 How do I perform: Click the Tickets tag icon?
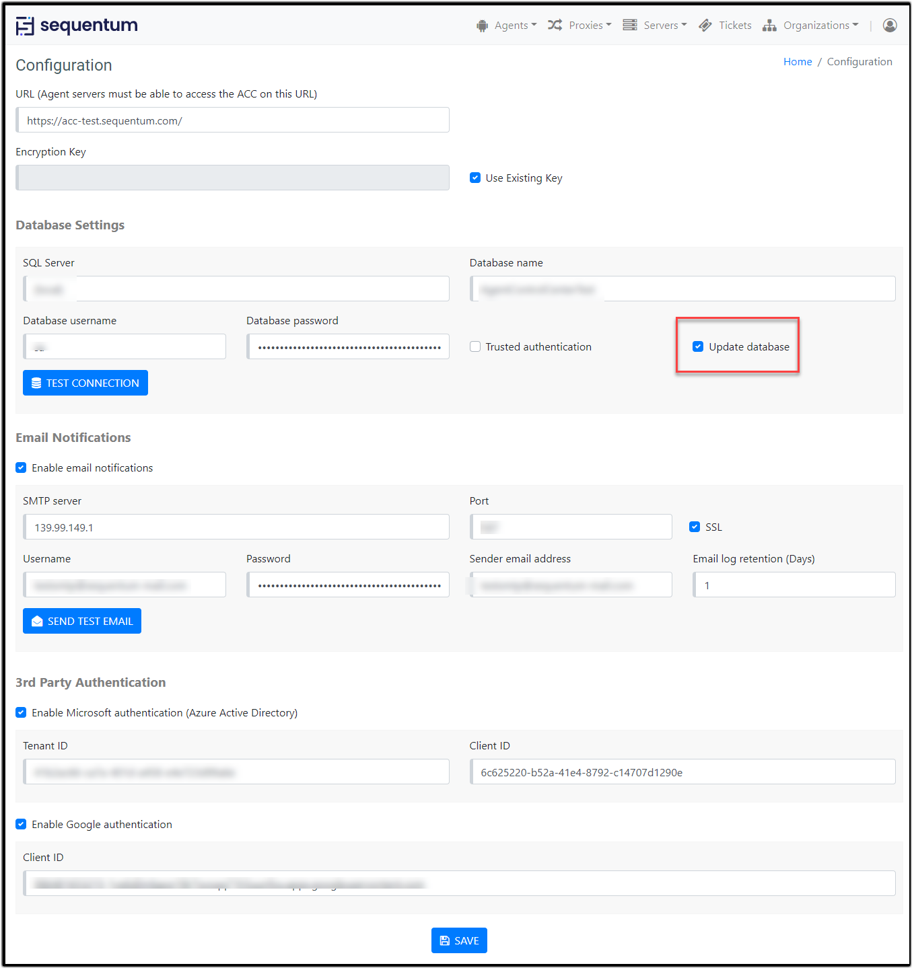point(705,25)
